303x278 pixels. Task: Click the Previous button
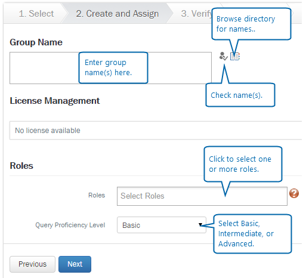32,264
